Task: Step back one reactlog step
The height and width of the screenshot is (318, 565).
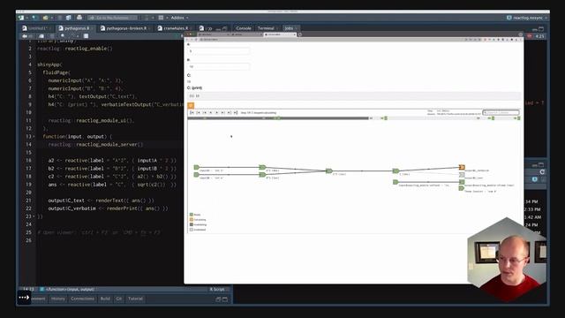Action: (x=211, y=113)
